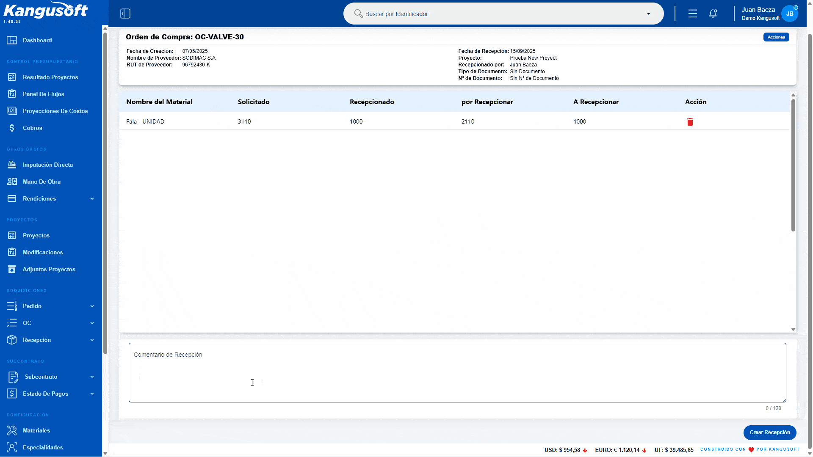813x457 pixels.
Task: Click the Resultado Proyectos icon
Action: (x=12, y=77)
